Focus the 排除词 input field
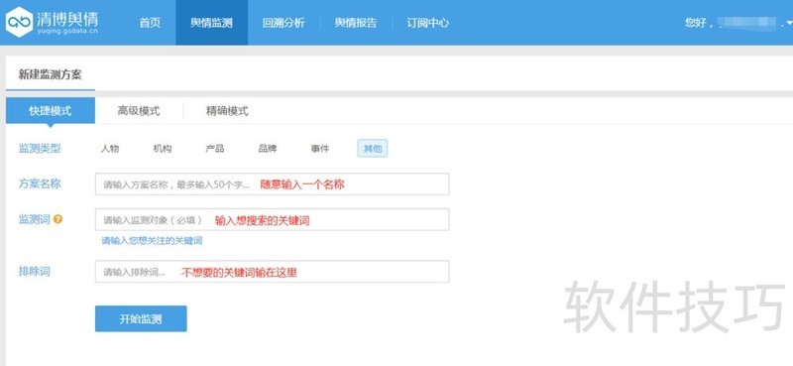The height and width of the screenshot is (366, 793). click(272, 272)
